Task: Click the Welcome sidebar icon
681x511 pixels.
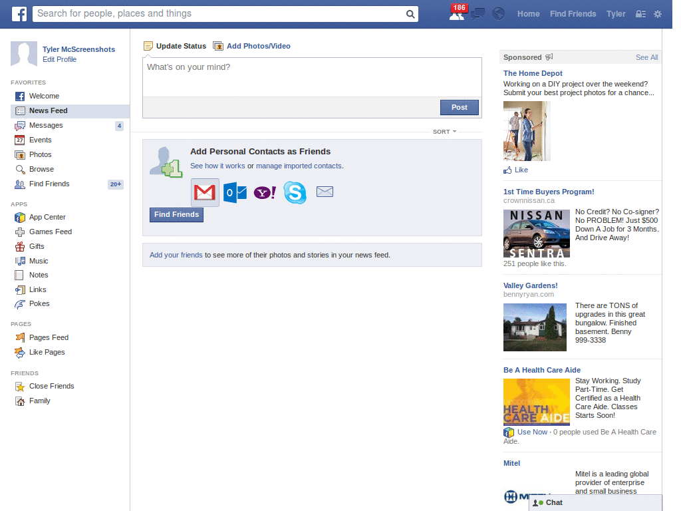Action: coord(20,96)
